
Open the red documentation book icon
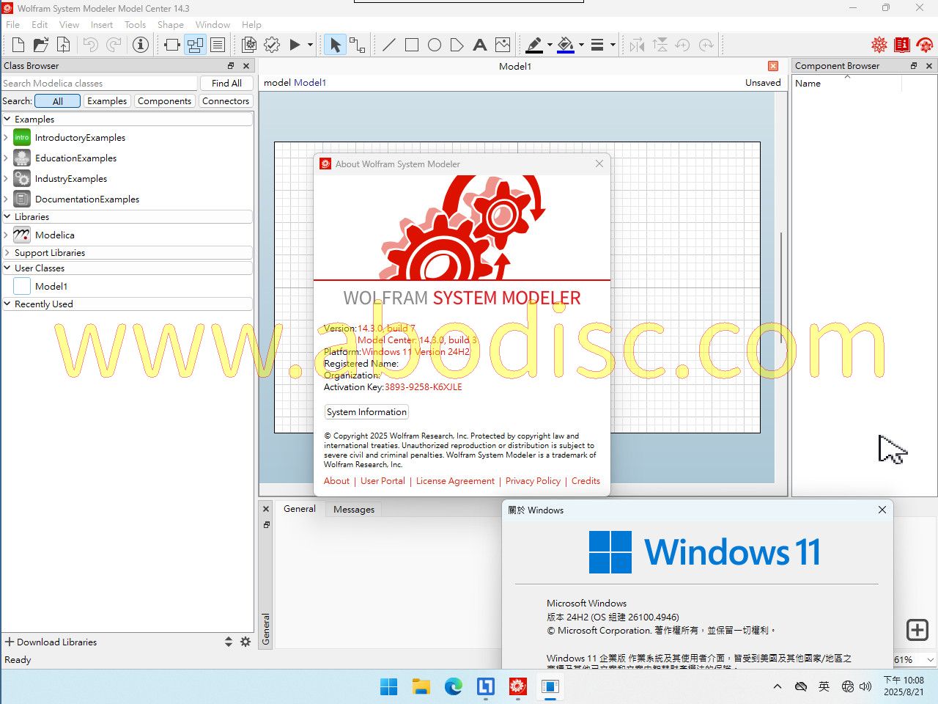click(x=902, y=45)
